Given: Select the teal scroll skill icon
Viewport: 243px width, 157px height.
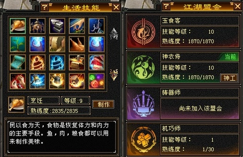Looking at the screenshot, I should (x=18, y=62).
